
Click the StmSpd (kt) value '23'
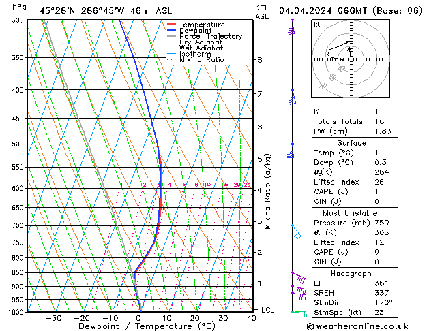tap(379, 313)
